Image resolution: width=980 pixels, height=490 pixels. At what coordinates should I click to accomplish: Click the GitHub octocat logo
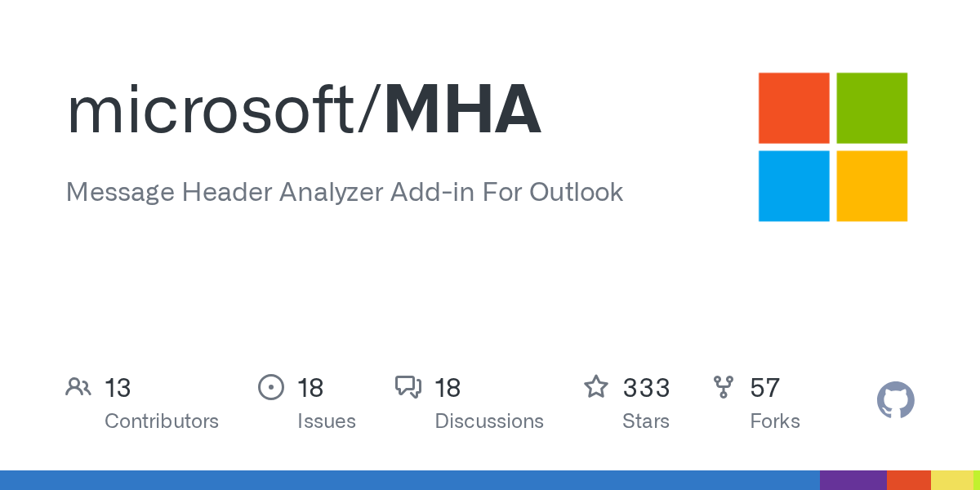pyautogui.click(x=895, y=400)
